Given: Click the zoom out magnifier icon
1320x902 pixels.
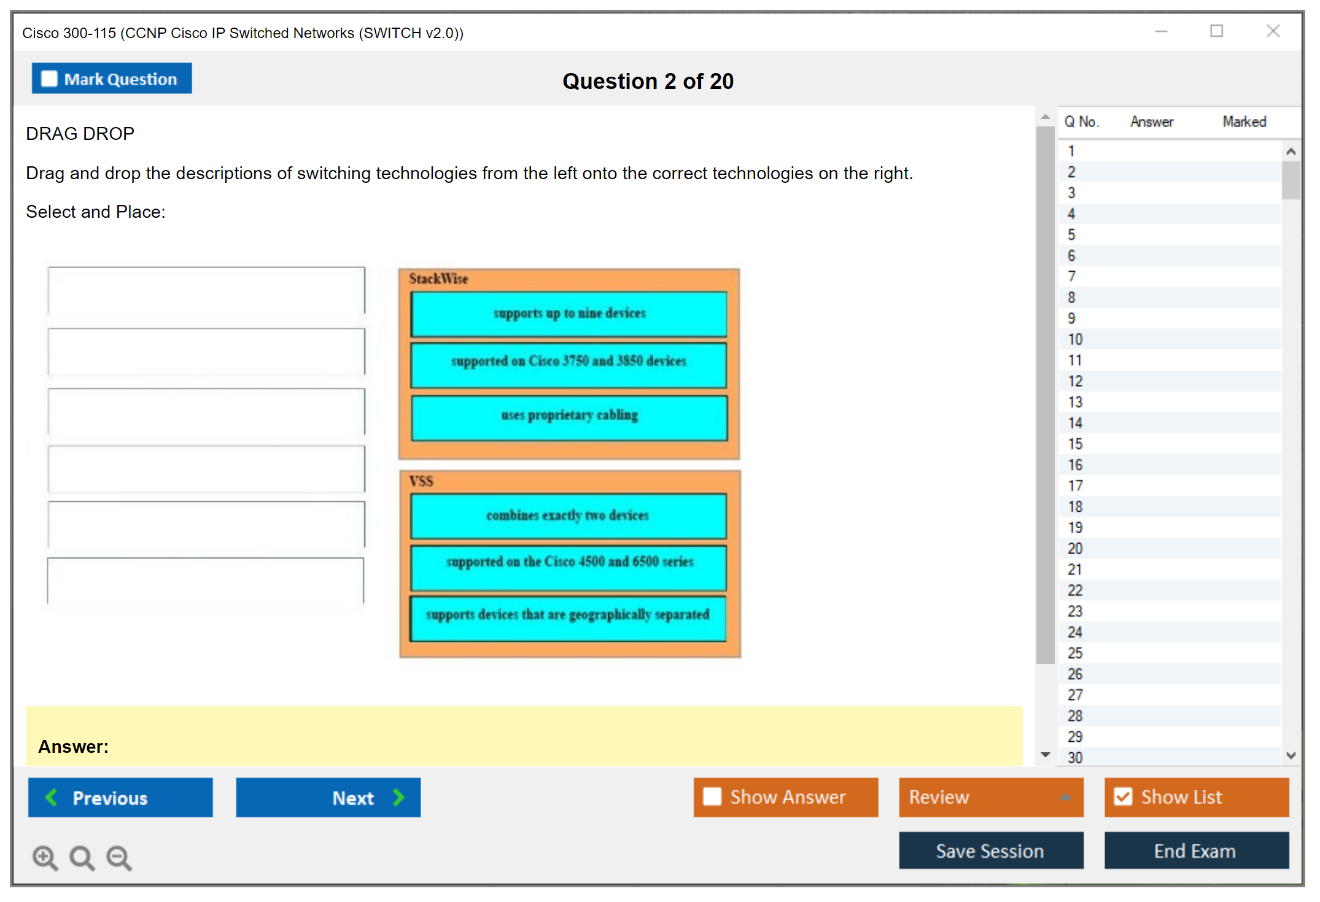Looking at the screenshot, I should pyautogui.click(x=119, y=857).
